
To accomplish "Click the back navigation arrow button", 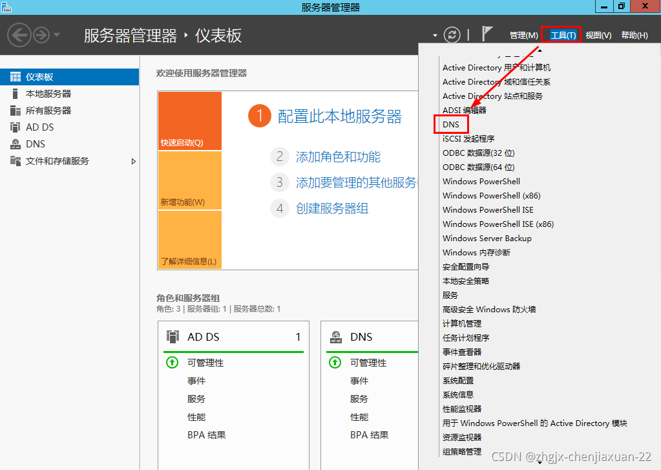I will (19, 35).
